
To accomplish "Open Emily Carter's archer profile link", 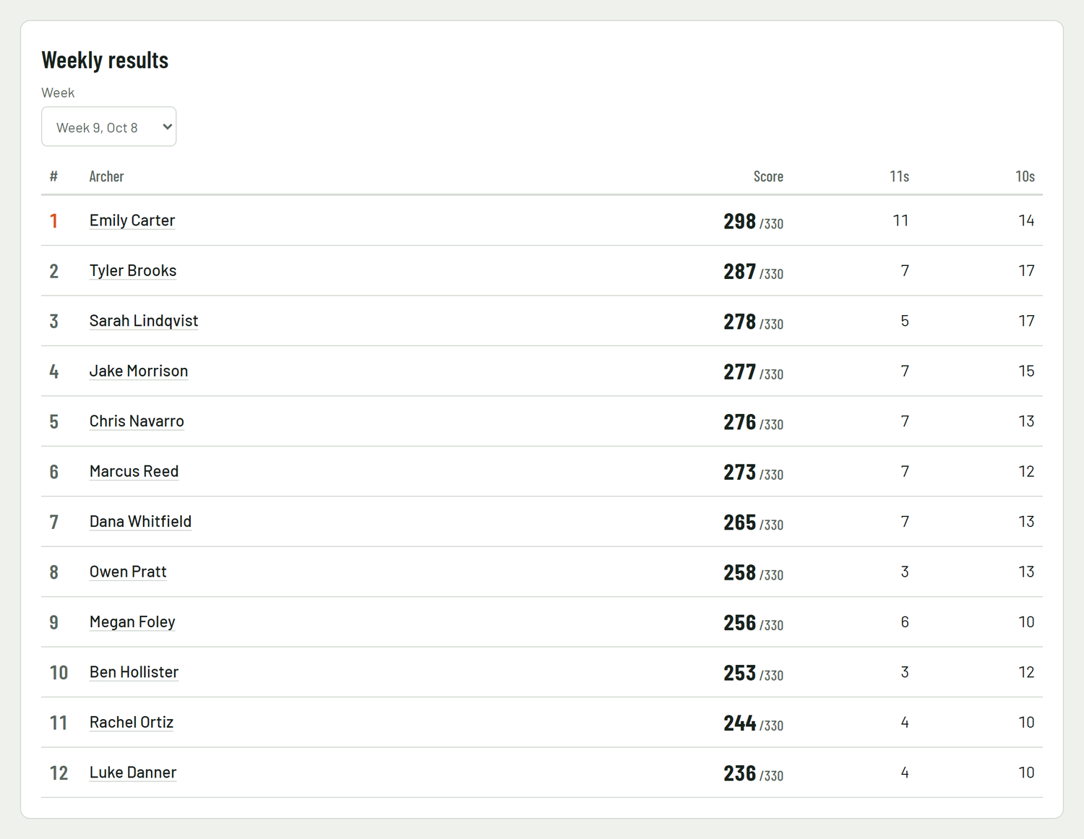I will 132,220.
